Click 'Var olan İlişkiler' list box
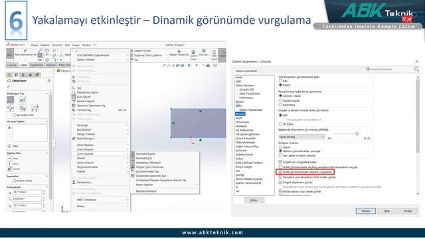Viewport: 425px width, 239px height. 30,133
